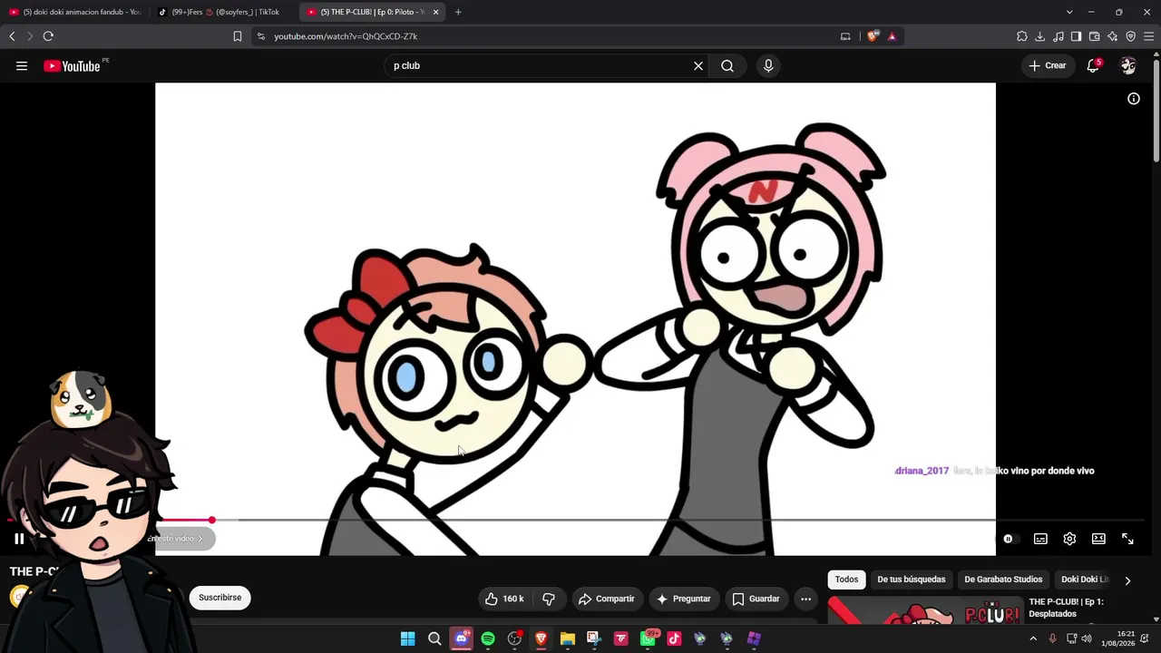Select the De tus búsquedas chip
This screenshot has height=653, width=1161.
(911, 580)
